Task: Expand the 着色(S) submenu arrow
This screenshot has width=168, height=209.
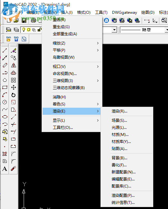Action: [98, 104]
